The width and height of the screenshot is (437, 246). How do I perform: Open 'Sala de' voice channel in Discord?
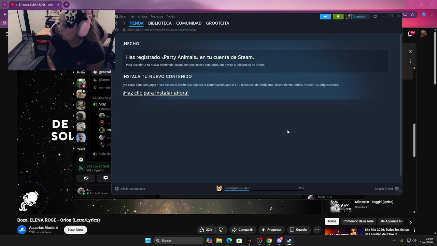(x=102, y=154)
